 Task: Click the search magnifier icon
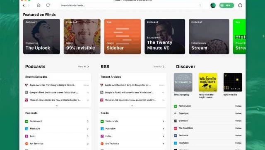click(x=200, y=5)
